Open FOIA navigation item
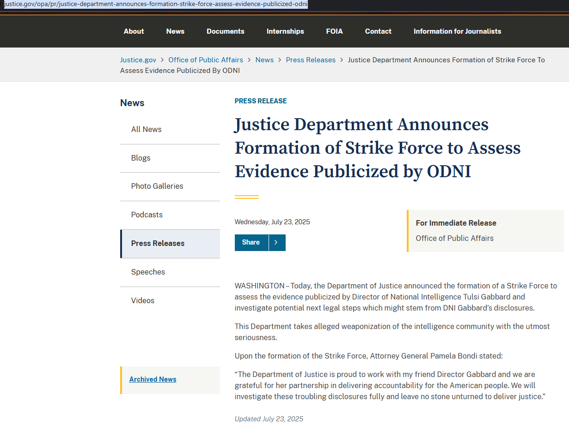The height and width of the screenshot is (425, 569). point(335,31)
